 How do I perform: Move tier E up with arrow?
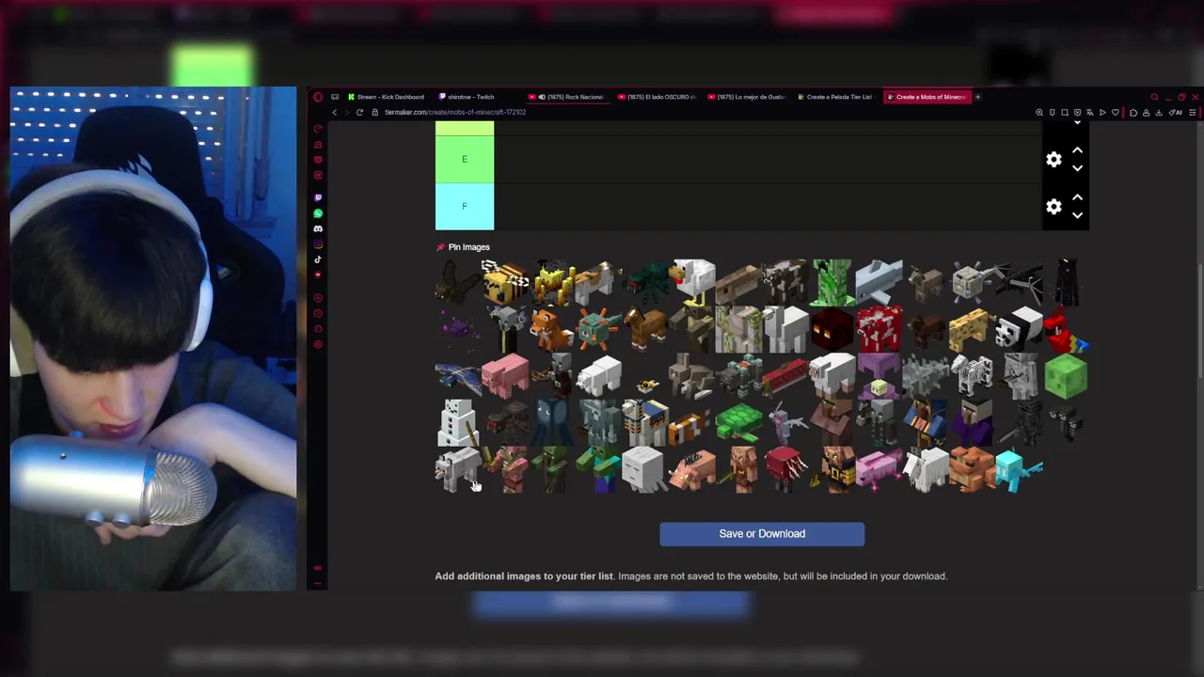(x=1078, y=150)
